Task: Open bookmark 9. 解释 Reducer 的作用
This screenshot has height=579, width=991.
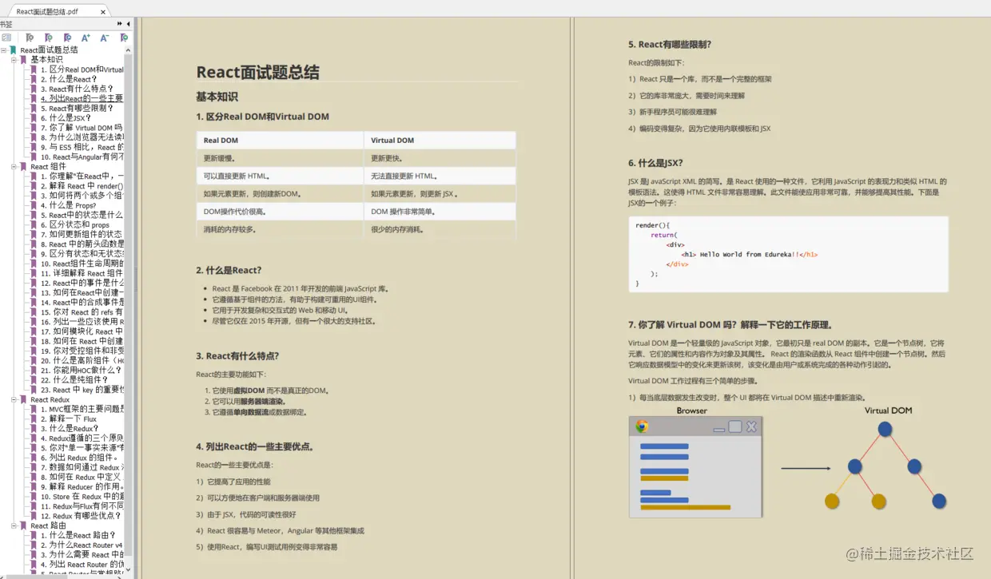Action: point(82,487)
